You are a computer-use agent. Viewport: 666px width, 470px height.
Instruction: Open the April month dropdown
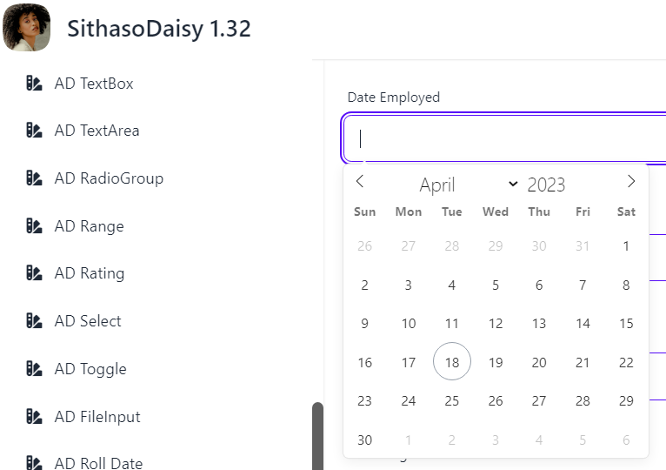click(x=468, y=185)
